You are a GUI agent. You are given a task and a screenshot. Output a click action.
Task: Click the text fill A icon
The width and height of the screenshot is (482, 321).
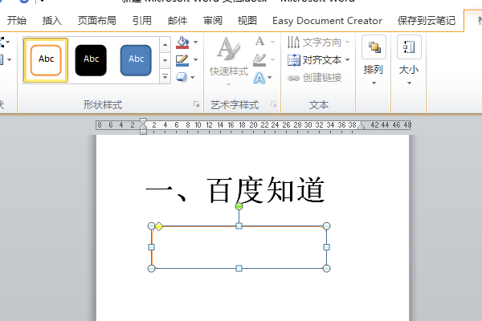[x=260, y=41]
